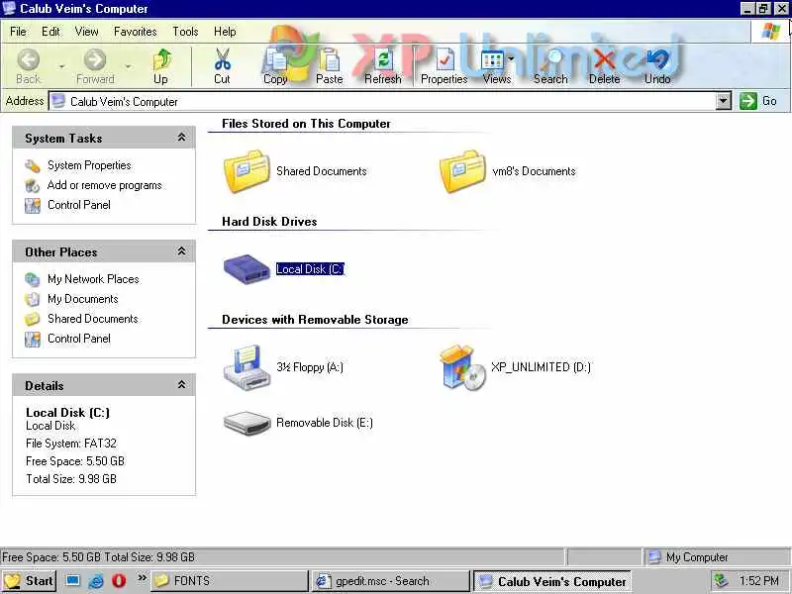Click the Undo toolbar icon
The width and height of the screenshot is (792, 594).
coord(657,60)
